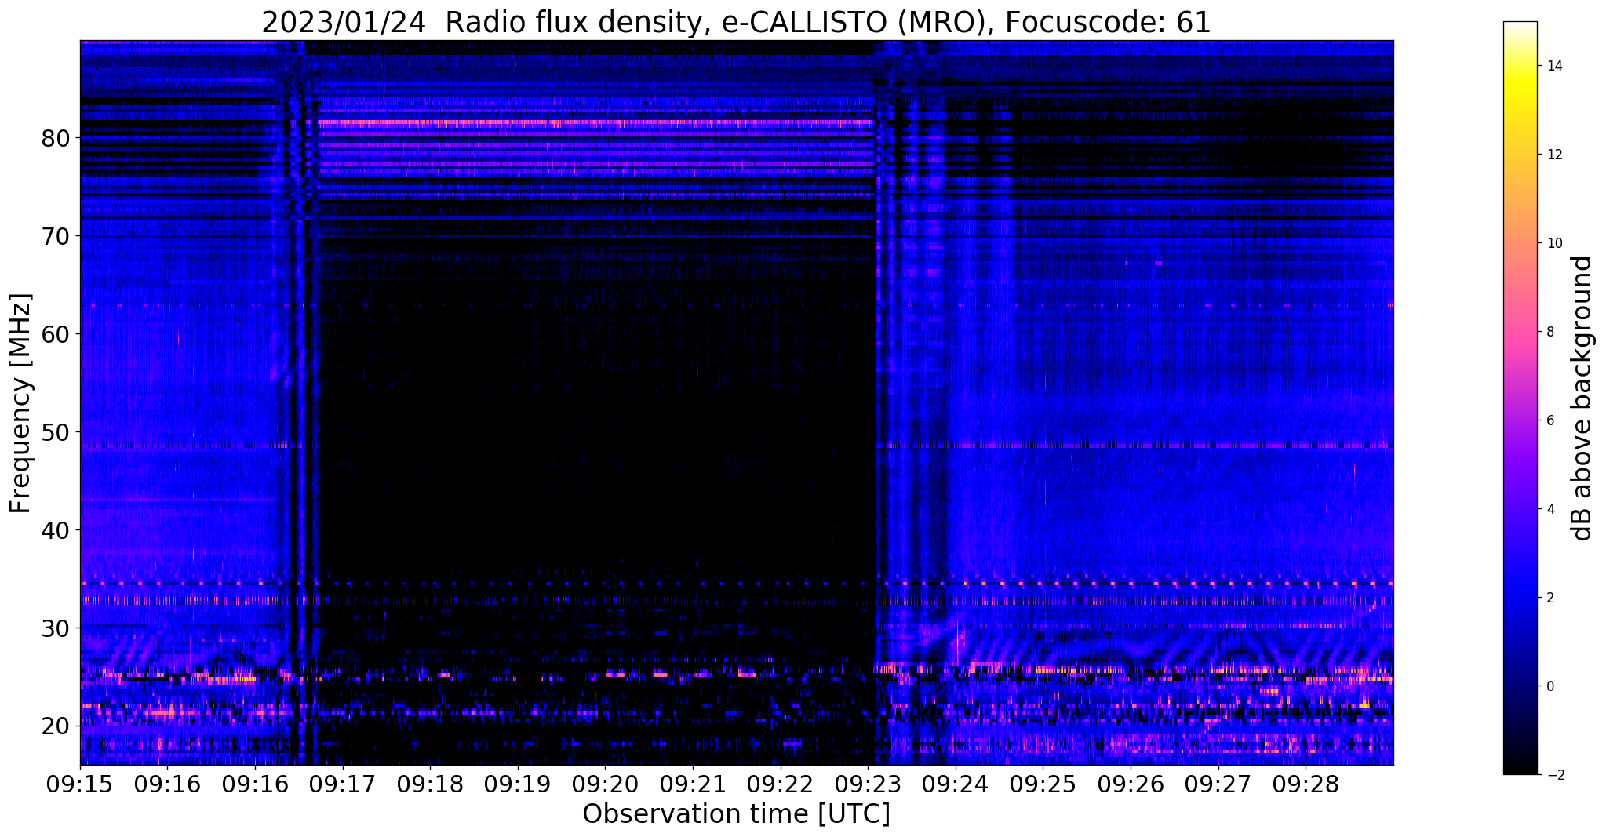Click the plot title mentioning e-CALLISTO (MRO)

coord(736,22)
